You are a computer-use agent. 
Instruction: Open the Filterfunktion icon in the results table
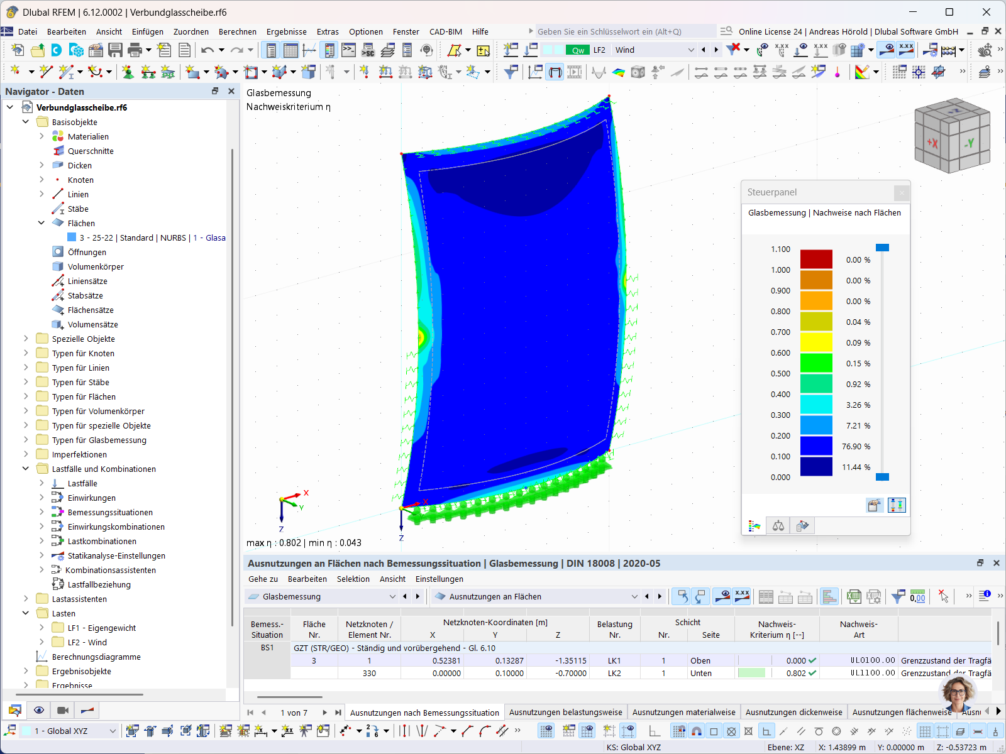point(898,596)
